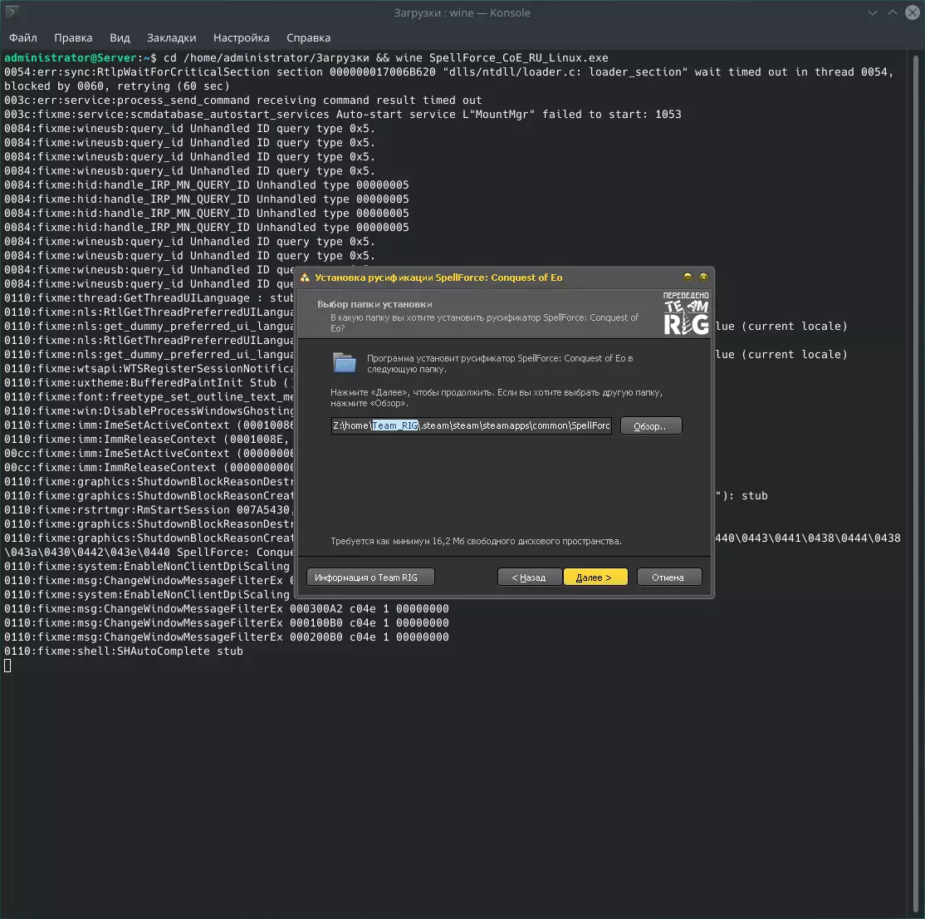Maximize the Konsole window
Viewport: 925px width, 919px height.
[893, 12]
